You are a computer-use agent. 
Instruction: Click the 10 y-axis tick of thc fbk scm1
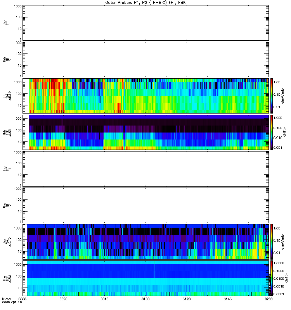click(x=20, y=288)
